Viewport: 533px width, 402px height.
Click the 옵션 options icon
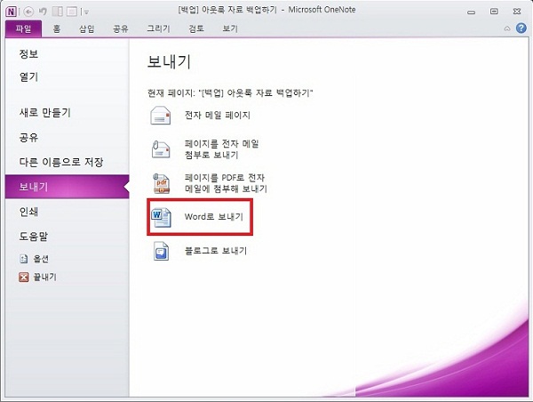[x=23, y=259]
